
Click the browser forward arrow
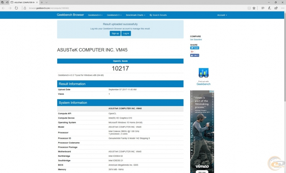pyautogui.click(x=10, y=8)
